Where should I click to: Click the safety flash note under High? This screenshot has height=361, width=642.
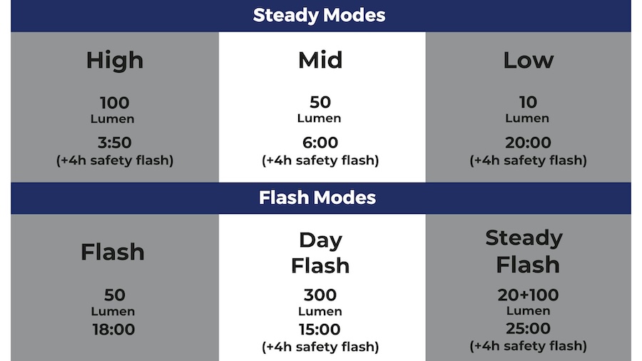[114, 161]
